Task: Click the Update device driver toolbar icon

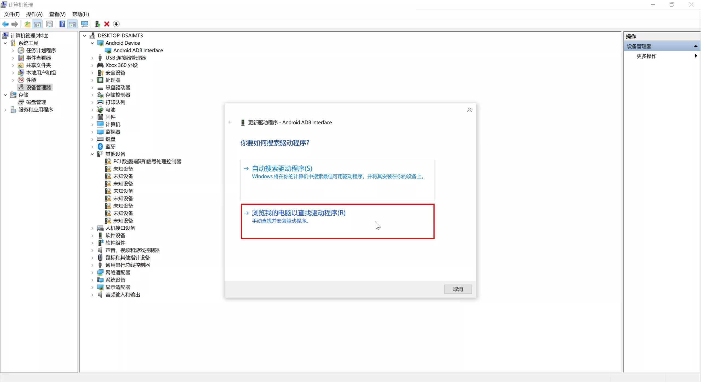Action: 97,24
